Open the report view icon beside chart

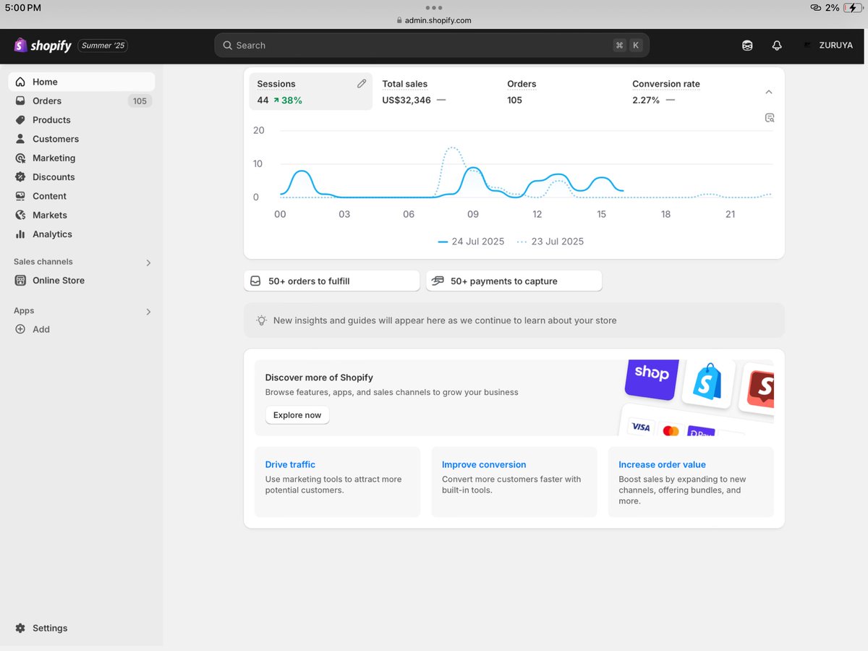(770, 118)
